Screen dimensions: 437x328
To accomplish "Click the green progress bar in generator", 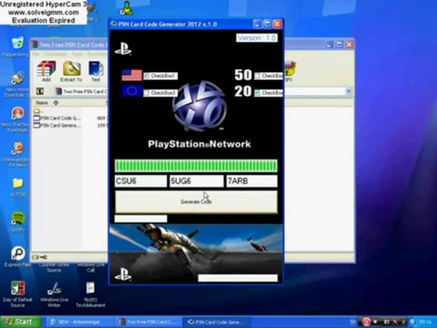I will 196,166.
